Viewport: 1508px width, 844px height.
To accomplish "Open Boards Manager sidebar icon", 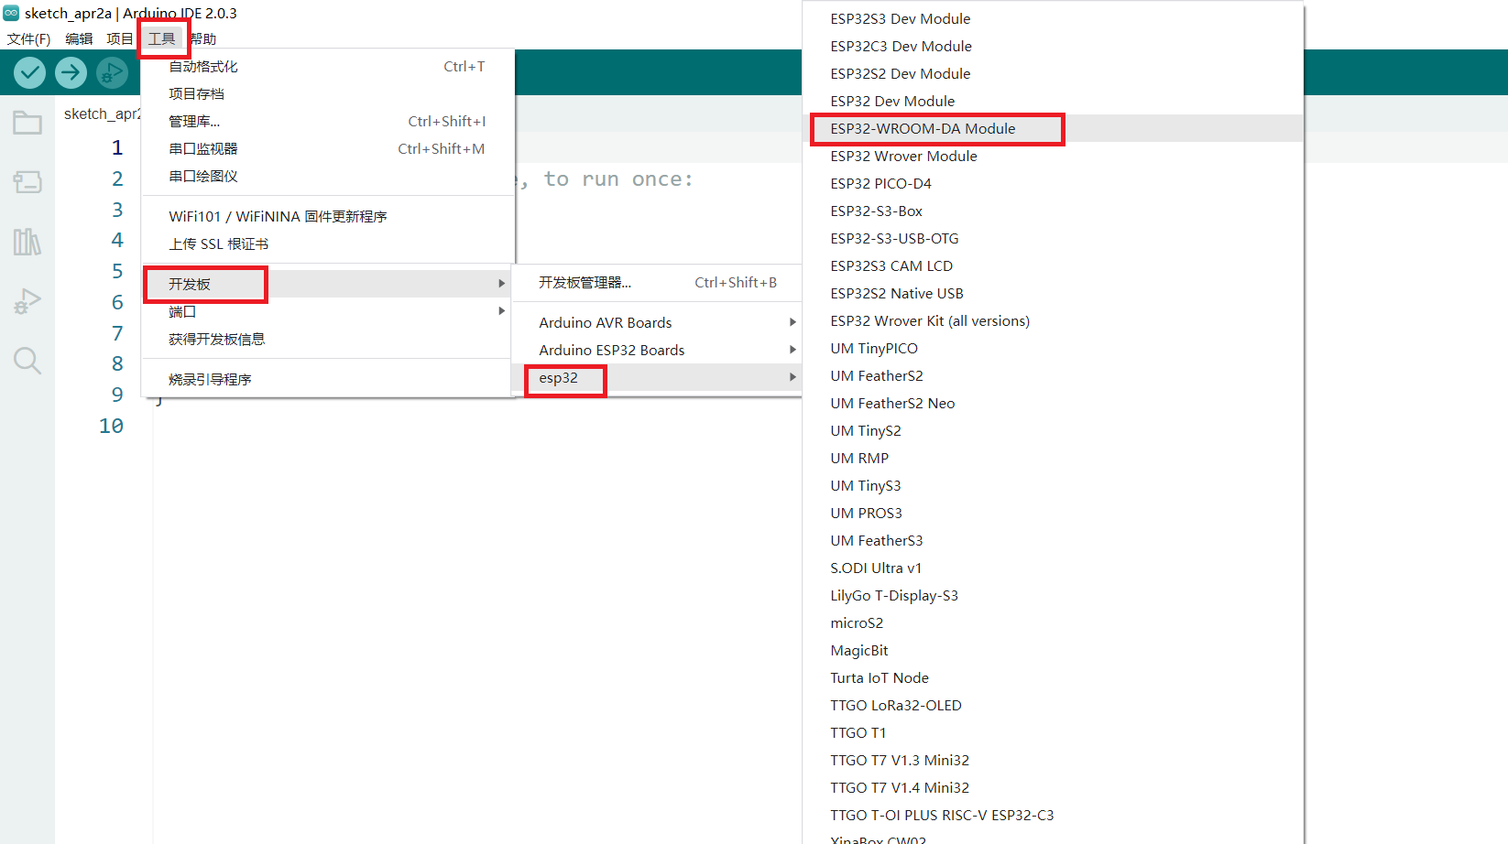I will [27, 182].
